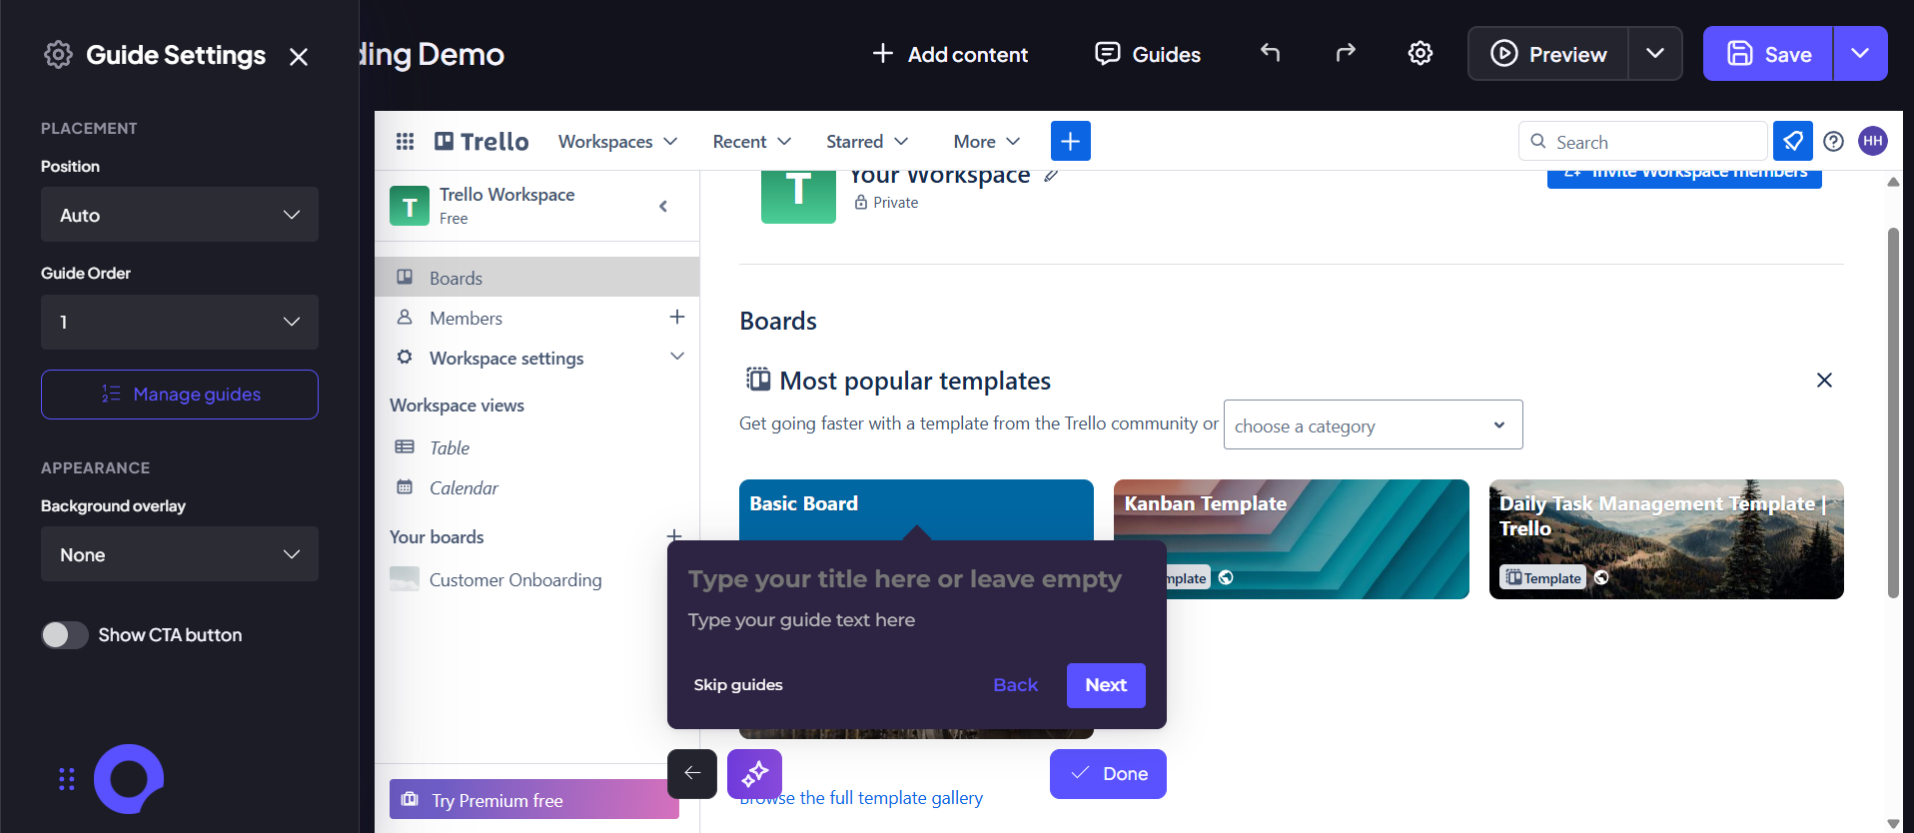Click the Manage guides button
The height and width of the screenshot is (833, 1914).
click(180, 395)
